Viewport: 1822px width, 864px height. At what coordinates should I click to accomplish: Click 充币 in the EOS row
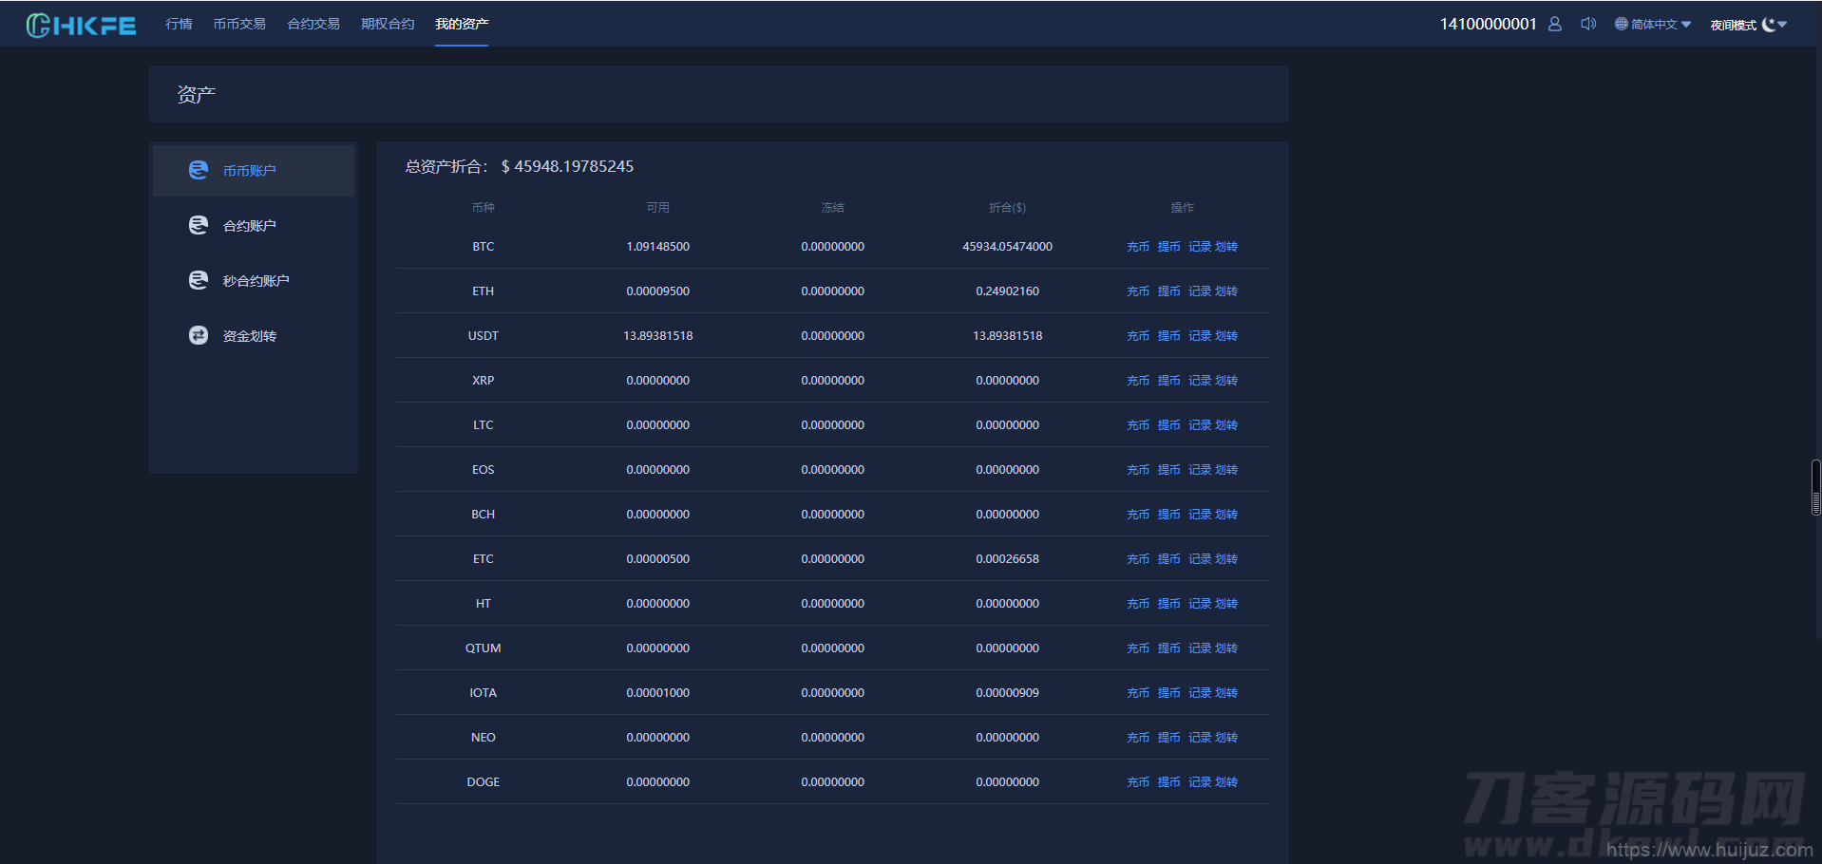(x=1138, y=470)
